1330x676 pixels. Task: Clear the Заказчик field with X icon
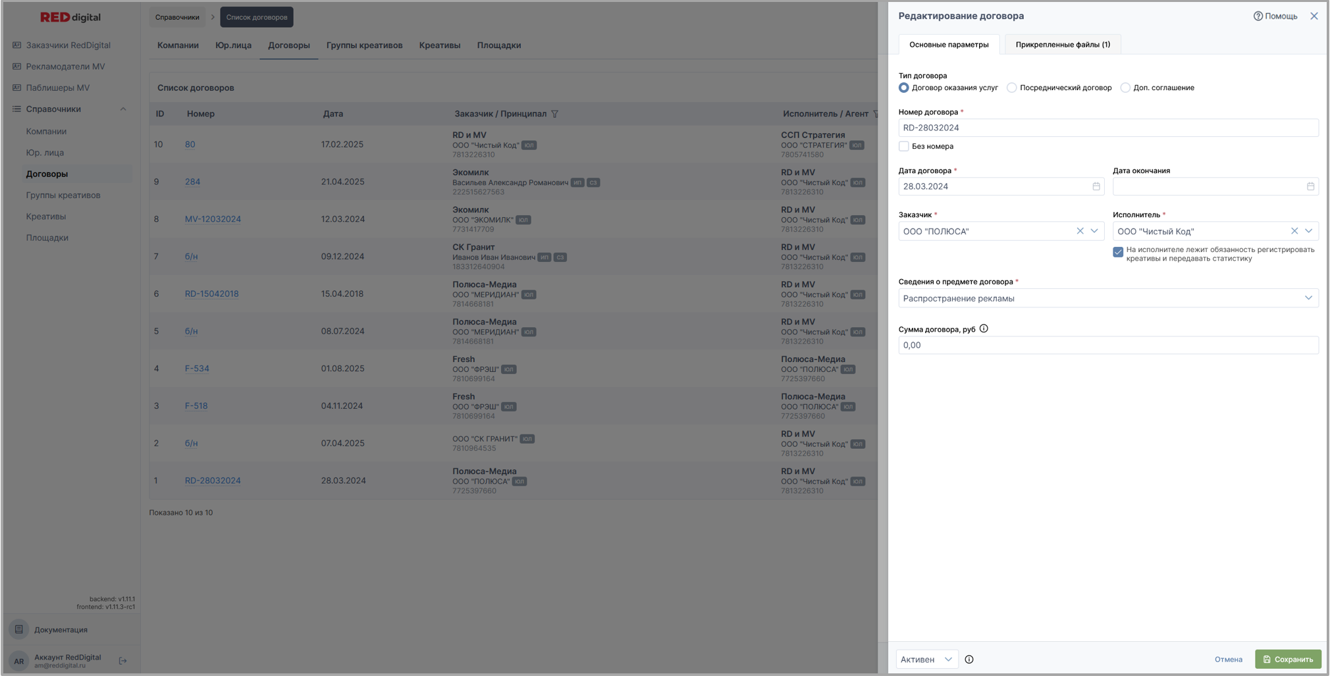[1080, 231]
